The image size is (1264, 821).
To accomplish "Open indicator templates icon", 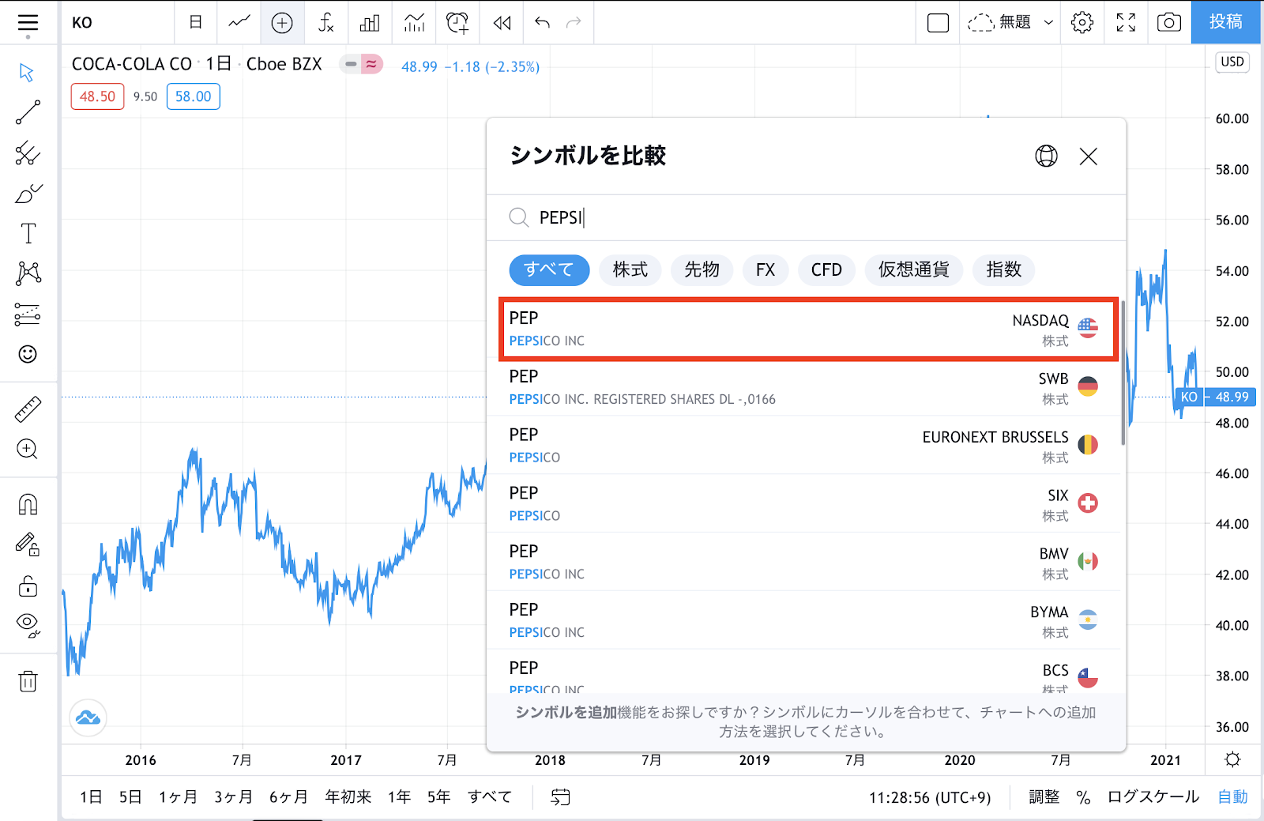I will pyautogui.click(x=414, y=23).
